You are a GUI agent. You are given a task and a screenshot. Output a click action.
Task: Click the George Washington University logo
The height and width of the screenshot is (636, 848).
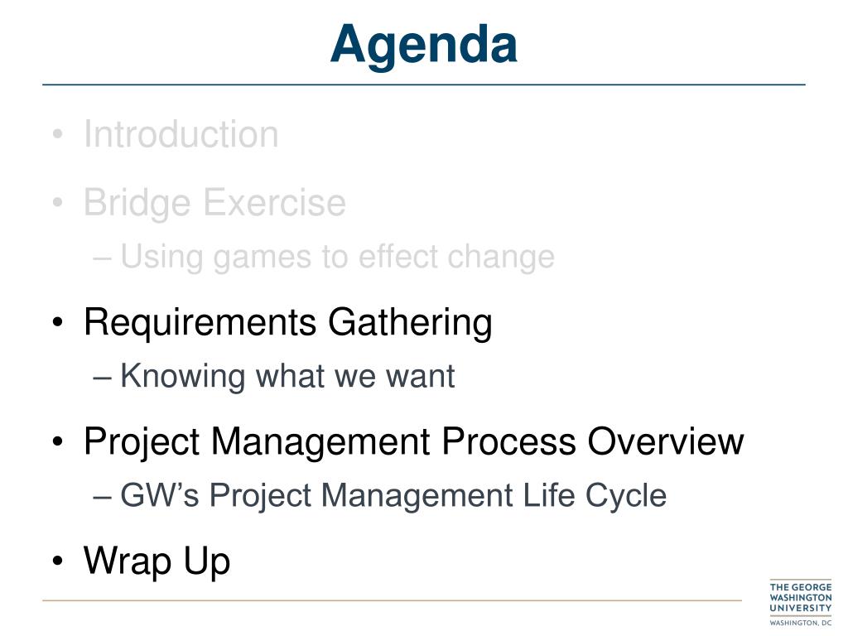click(x=801, y=603)
